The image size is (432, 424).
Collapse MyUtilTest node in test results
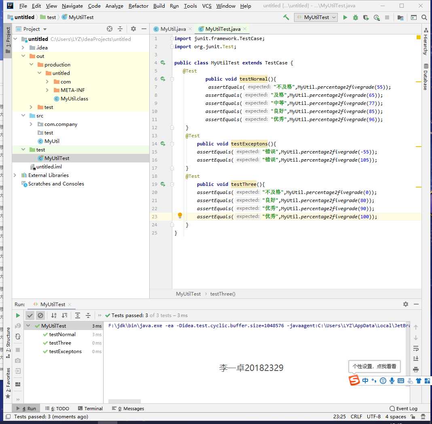28,326
